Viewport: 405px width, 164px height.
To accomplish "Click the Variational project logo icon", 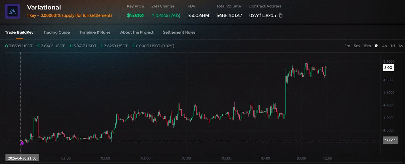I will [x=12, y=11].
